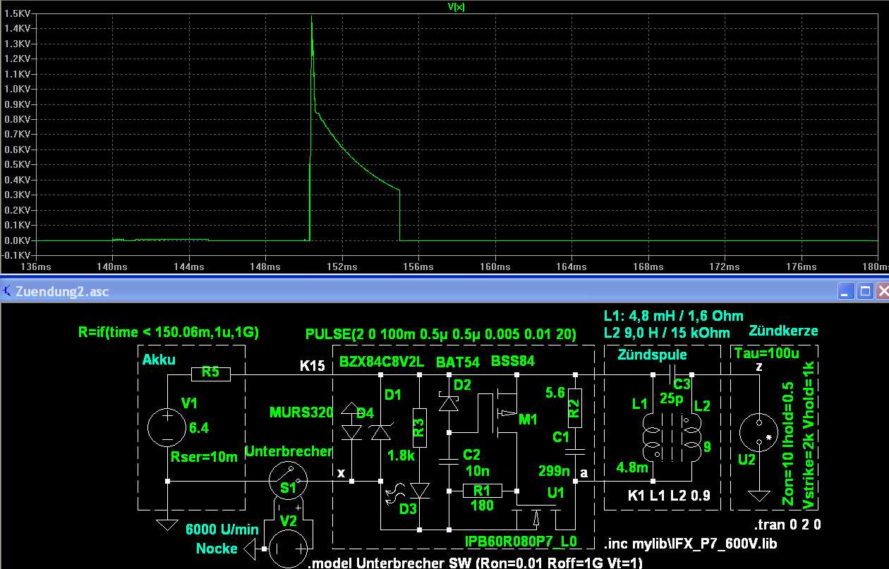The image size is (889, 569).
Task: Click the R5 resistor symbol
Action: (x=210, y=374)
